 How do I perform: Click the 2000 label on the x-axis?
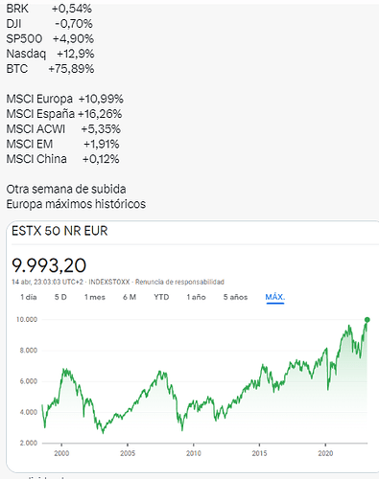pyautogui.click(x=61, y=453)
